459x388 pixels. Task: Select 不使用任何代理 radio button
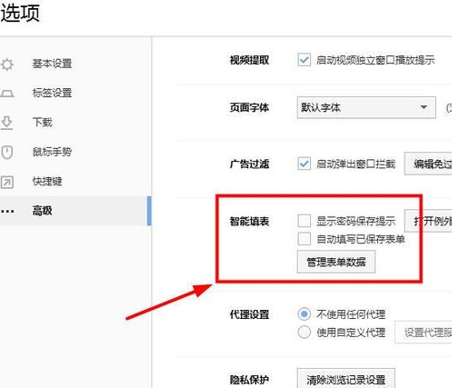coord(304,313)
